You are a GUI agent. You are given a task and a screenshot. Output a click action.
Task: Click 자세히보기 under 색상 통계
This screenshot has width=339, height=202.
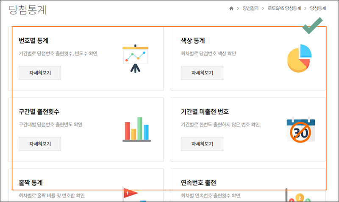(x=202, y=73)
